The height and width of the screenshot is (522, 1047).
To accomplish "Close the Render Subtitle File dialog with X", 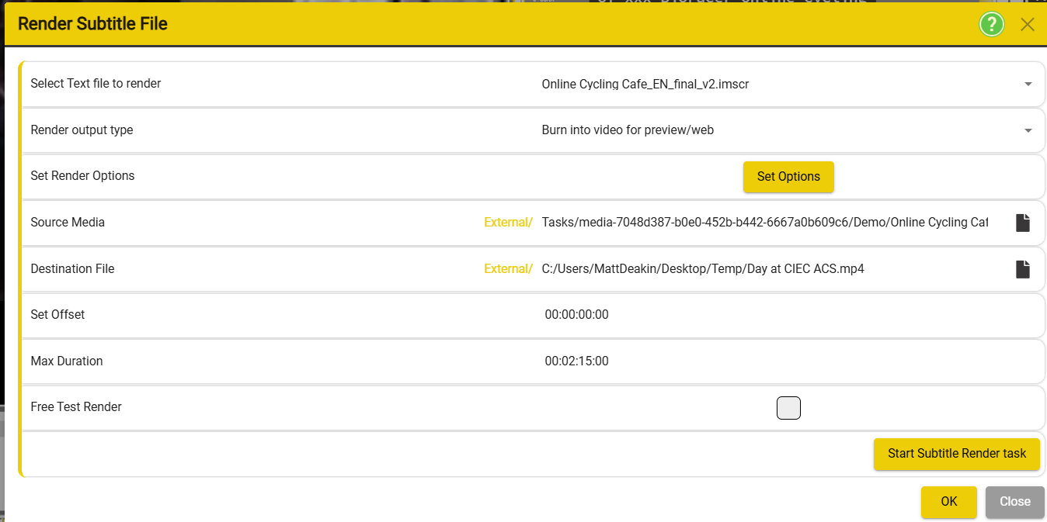I will (x=1028, y=24).
